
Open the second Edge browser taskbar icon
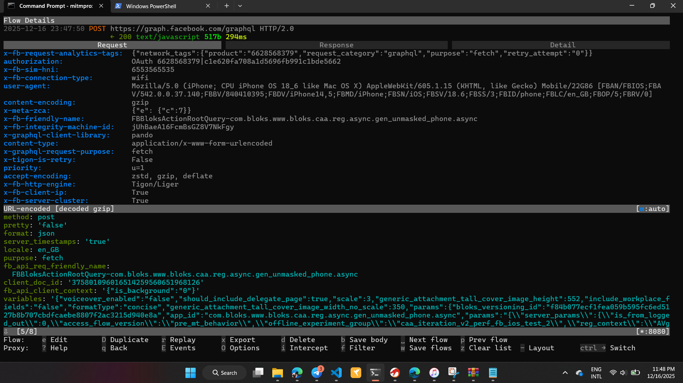point(415,373)
